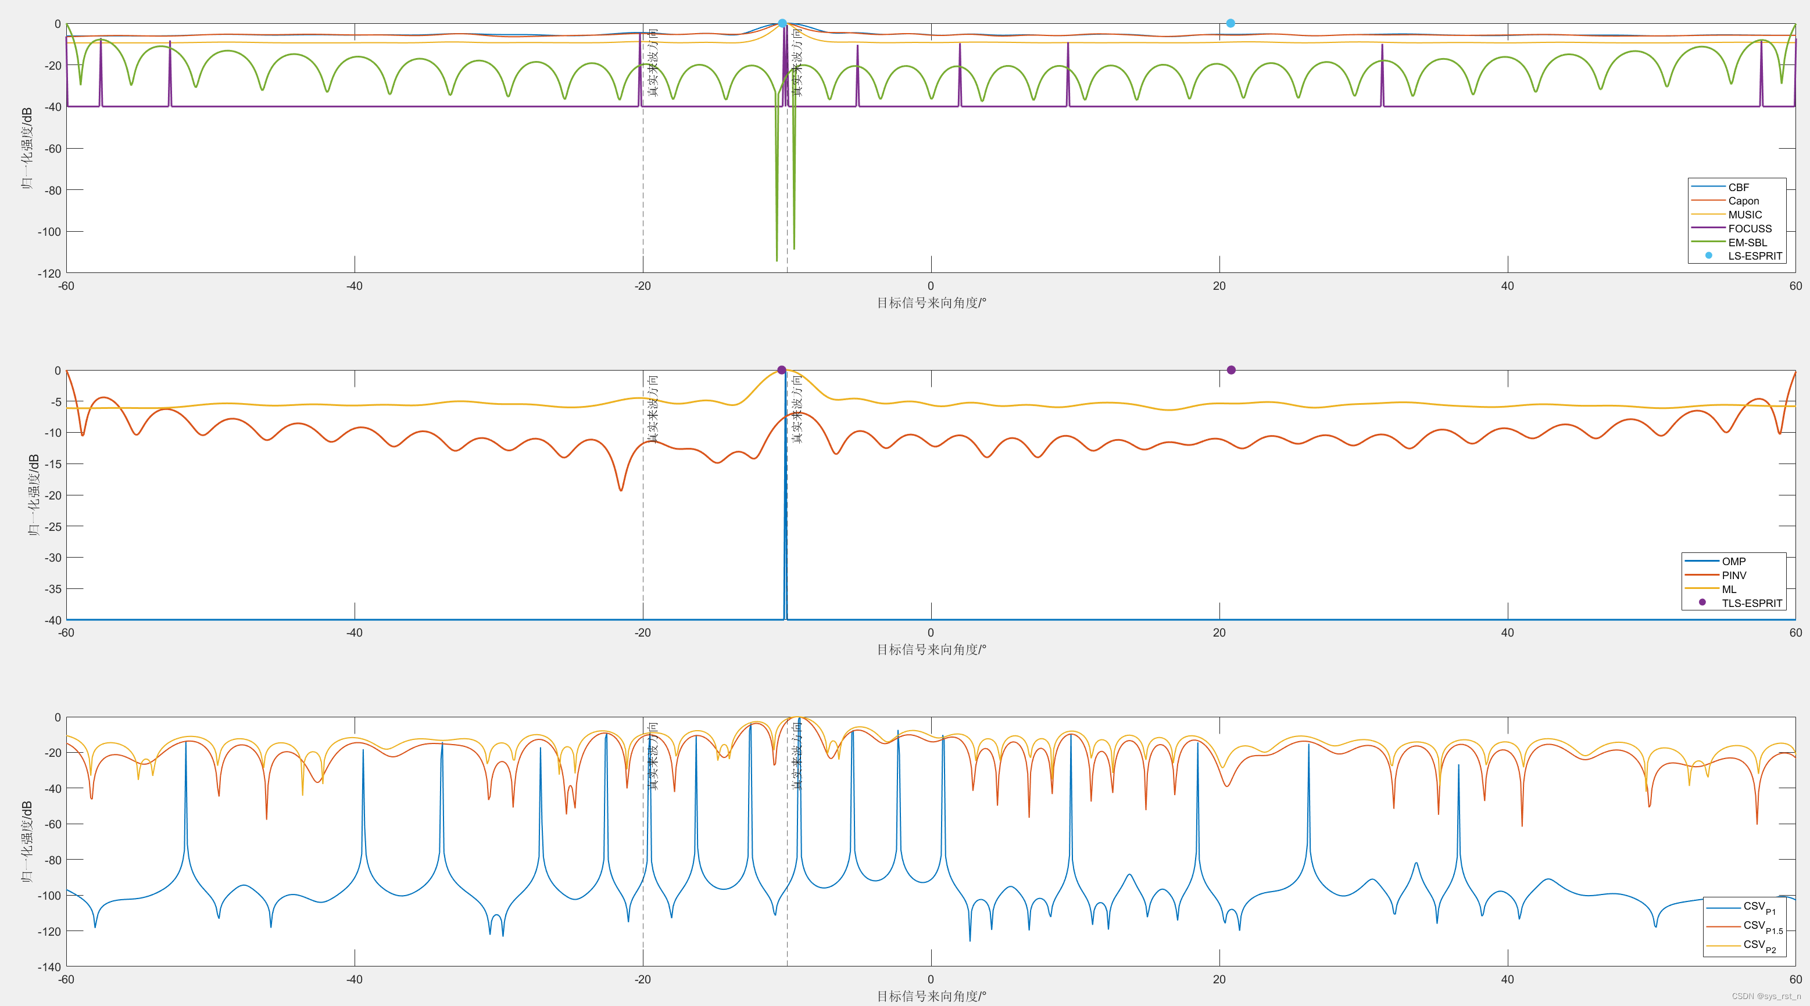The height and width of the screenshot is (1006, 1810).
Task: Click the light-blue LS-ESPRIT dot near -10° in top plot
Action: [x=782, y=23]
